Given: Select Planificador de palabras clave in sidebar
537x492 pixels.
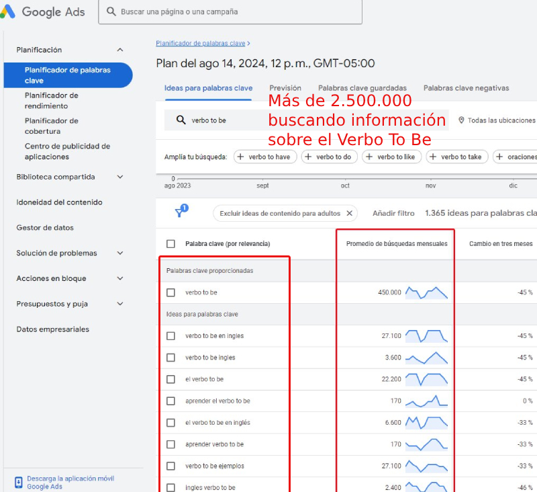Looking at the screenshot, I should [68, 75].
